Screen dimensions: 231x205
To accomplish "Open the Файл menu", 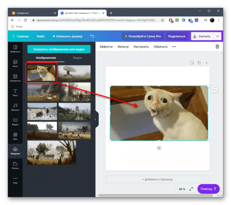I will coord(41,36).
